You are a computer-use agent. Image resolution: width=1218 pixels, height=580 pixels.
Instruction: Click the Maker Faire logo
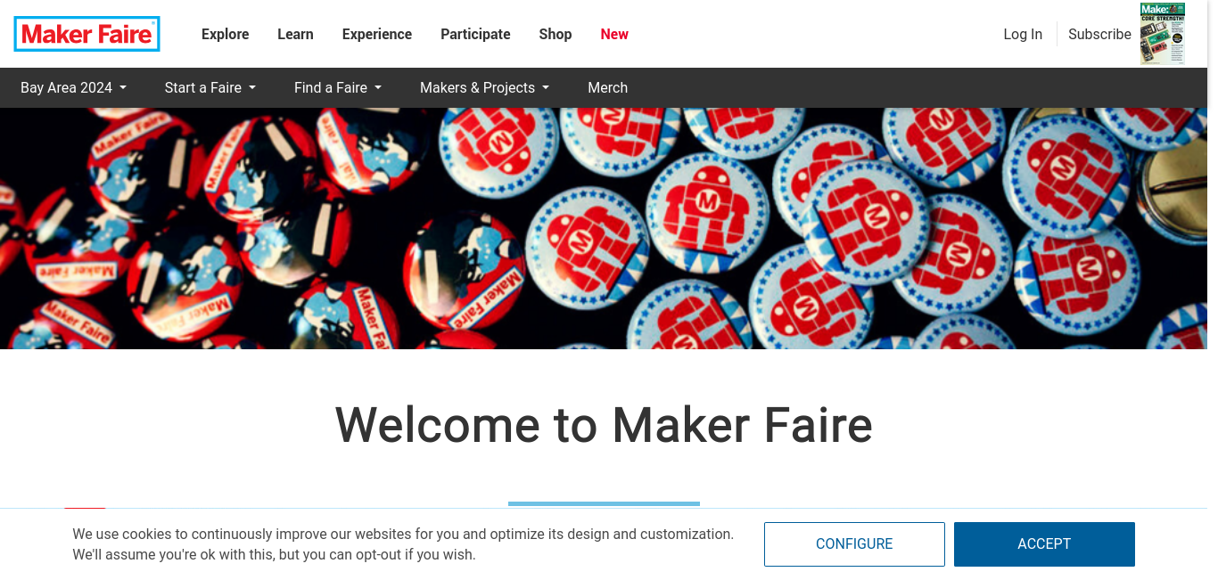tap(86, 34)
